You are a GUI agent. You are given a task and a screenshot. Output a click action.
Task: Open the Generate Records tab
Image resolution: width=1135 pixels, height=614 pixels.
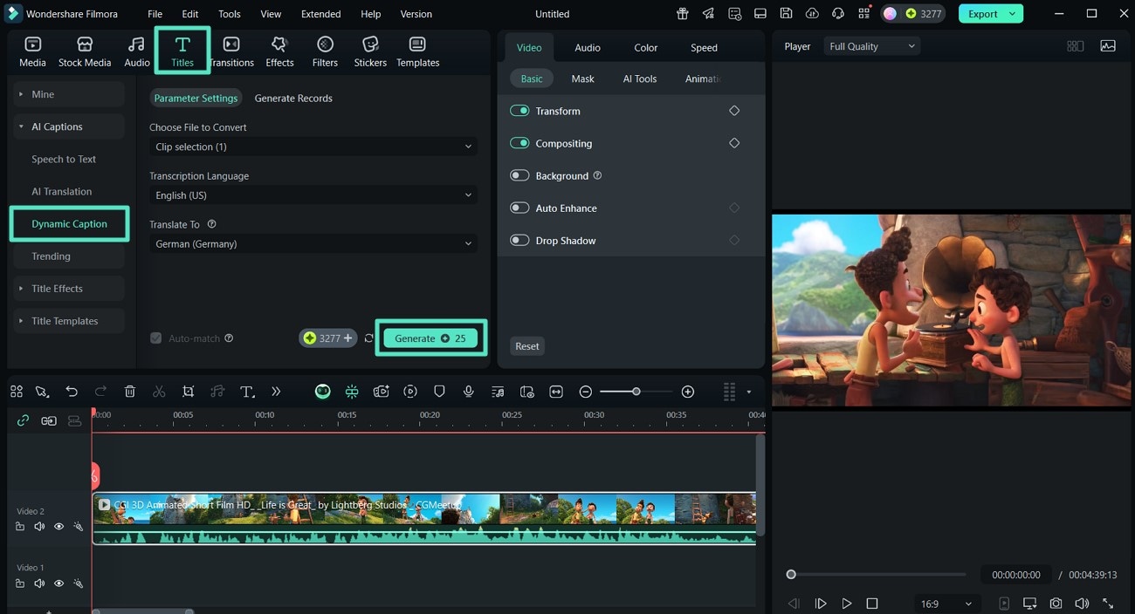point(293,99)
